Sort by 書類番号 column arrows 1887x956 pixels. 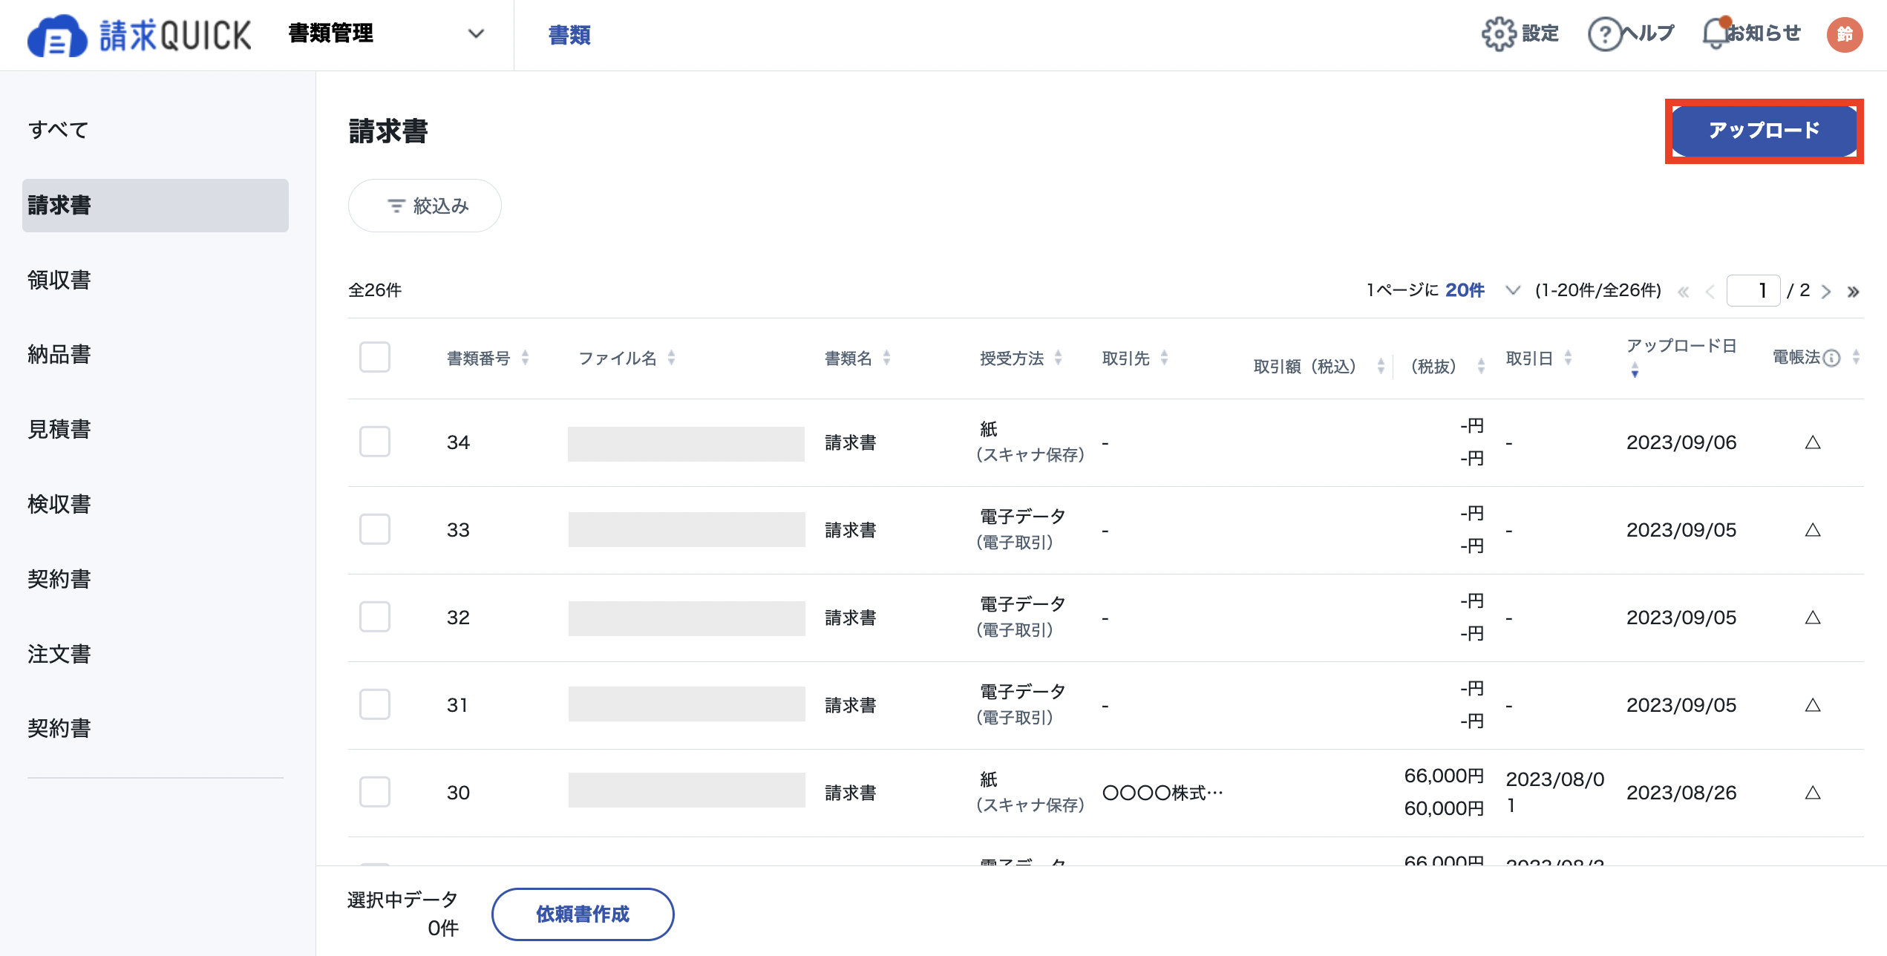click(x=525, y=358)
